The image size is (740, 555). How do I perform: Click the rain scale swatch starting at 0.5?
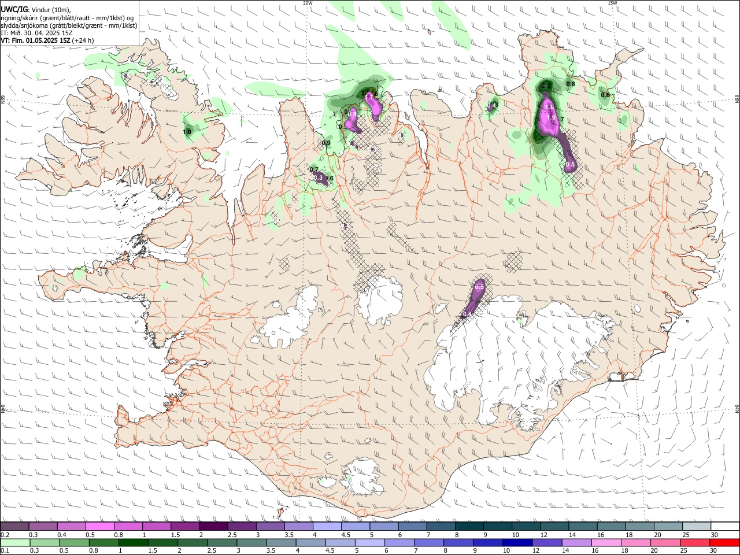click(x=76, y=542)
